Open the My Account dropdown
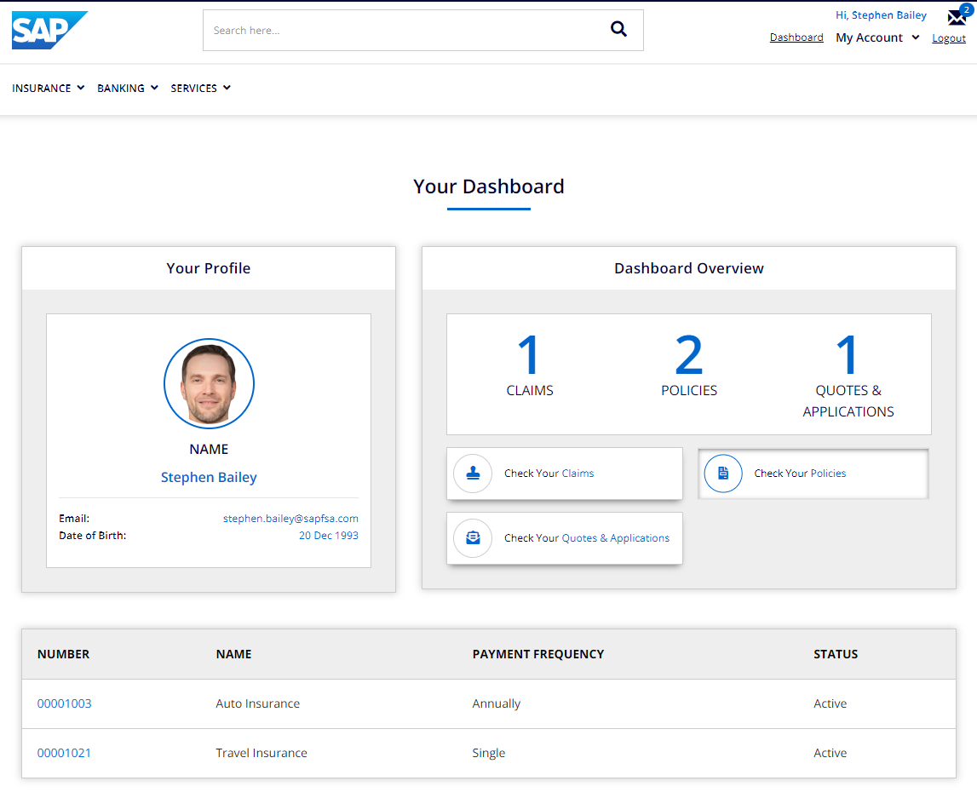977x798 pixels. 877,37
